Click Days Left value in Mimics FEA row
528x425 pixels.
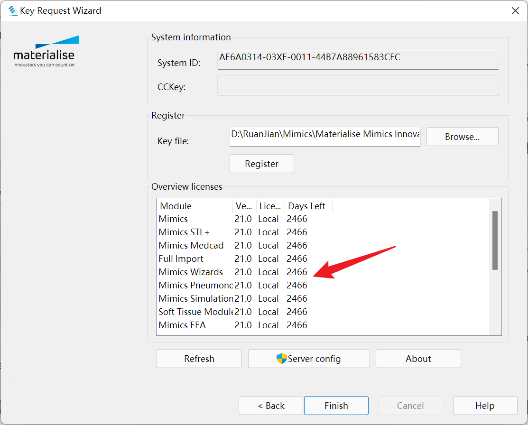(296, 325)
